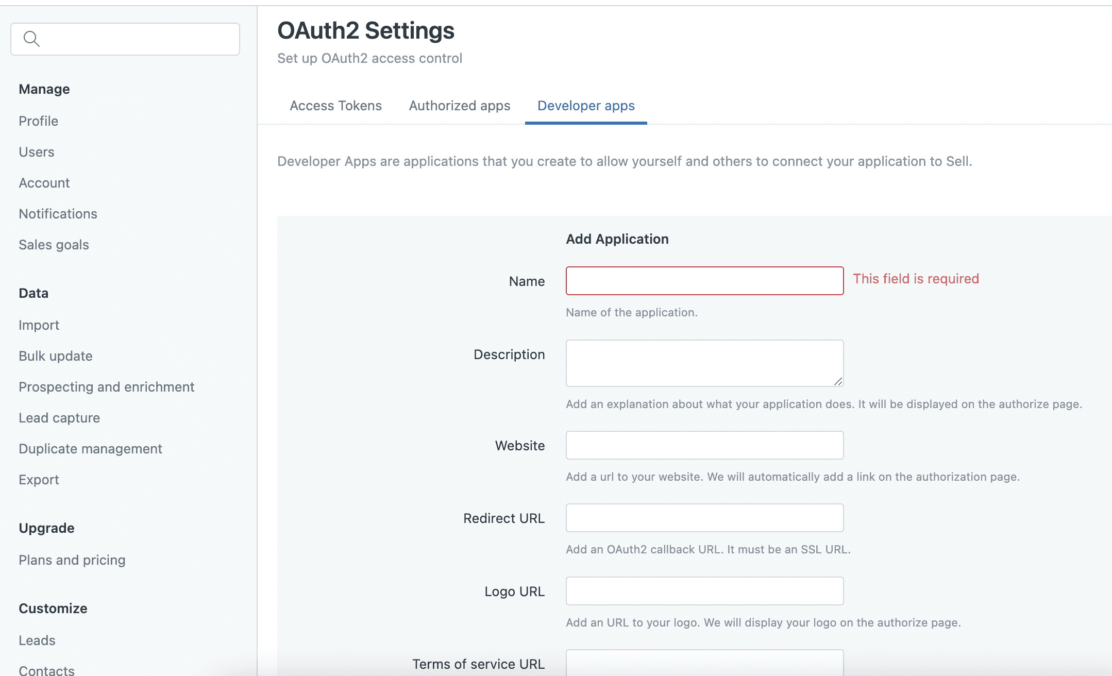This screenshot has width=1112, height=676.
Task: Open the Bulk update page
Action: click(x=55, y=356)
